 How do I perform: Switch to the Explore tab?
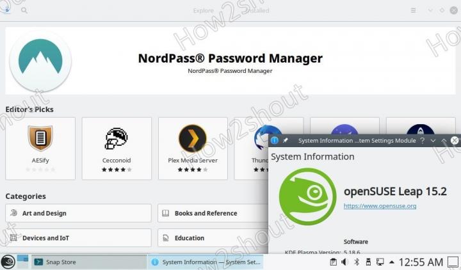click(203, 11)
